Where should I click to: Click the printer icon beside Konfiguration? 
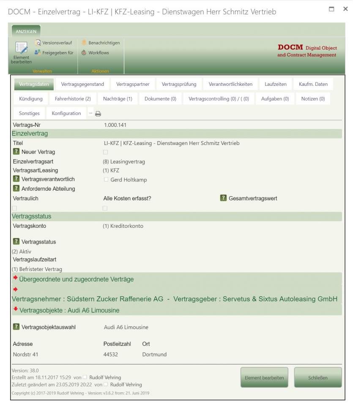pyautogui.click(x=98, y=114)
